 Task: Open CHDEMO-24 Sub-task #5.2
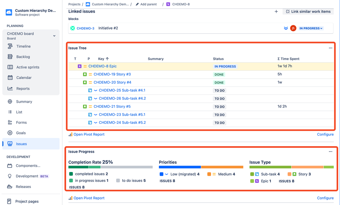pos(122,122)
